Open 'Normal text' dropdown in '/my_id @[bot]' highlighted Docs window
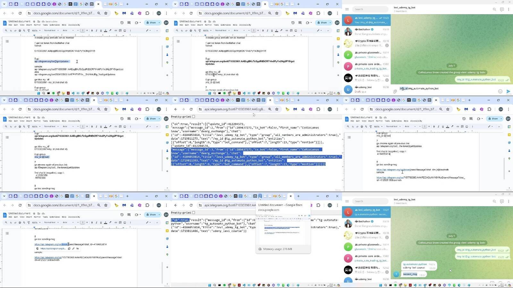 click(51, 127)
